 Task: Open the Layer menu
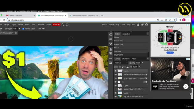pos(14,25)
